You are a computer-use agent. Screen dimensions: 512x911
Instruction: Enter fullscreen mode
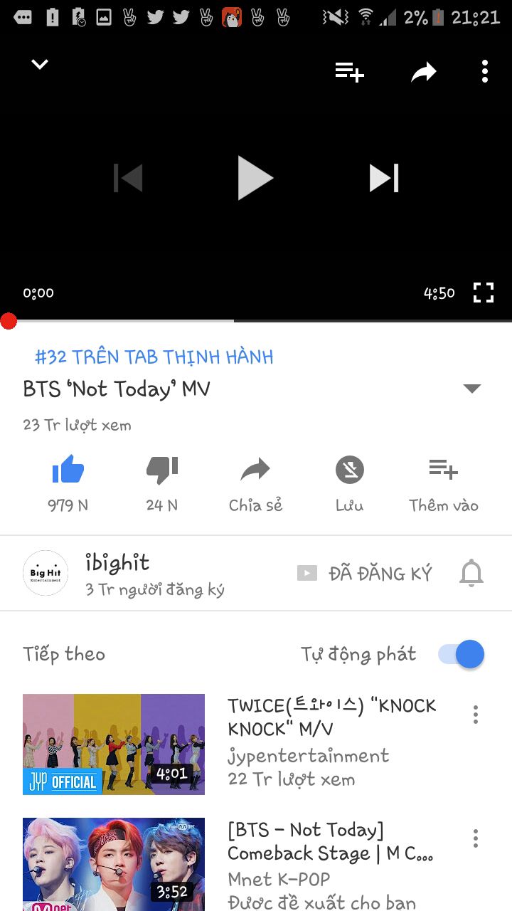coord(484,293)
